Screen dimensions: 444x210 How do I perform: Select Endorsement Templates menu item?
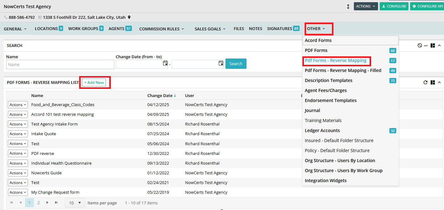(350, 100)
